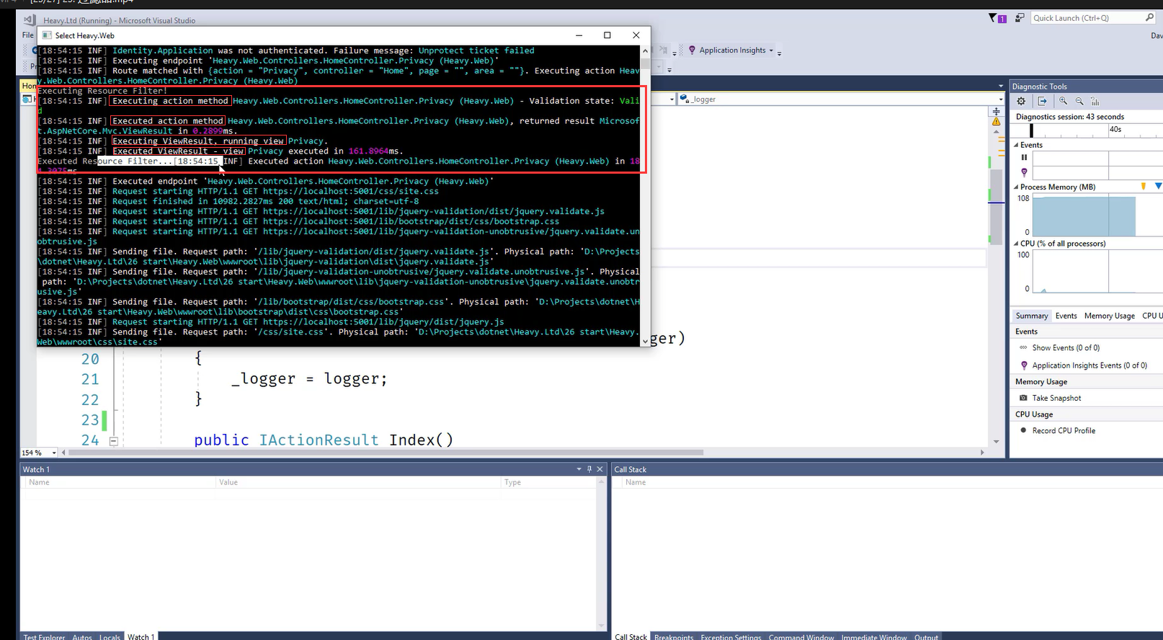Switch to the Memory Usage tab
Image resolution: width=1163 pixels, height=640 pixels.
click(x=1109, y=316)
